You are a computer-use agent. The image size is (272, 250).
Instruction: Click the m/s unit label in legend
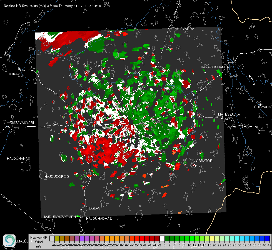[x=39, y=246]
